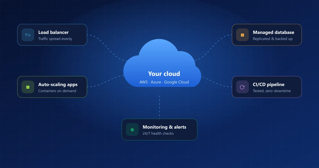
Task: Click the "AWS · Azure · Google Cloud" line
Action: [164, 82]
